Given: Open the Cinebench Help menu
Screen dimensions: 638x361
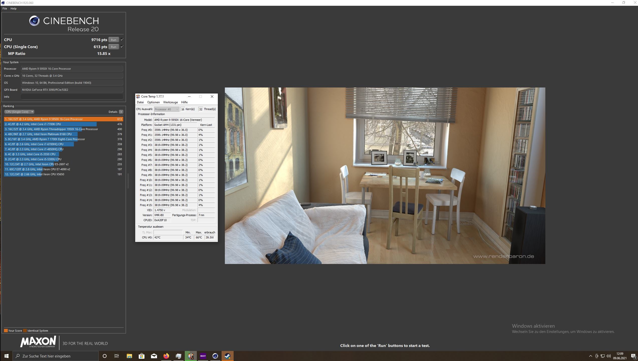Looking at the screenshot, I should click(14, 9).
